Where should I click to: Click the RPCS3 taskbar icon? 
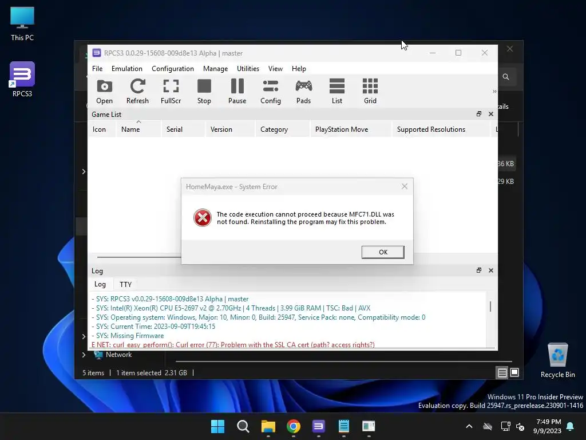tap(318, 426)
